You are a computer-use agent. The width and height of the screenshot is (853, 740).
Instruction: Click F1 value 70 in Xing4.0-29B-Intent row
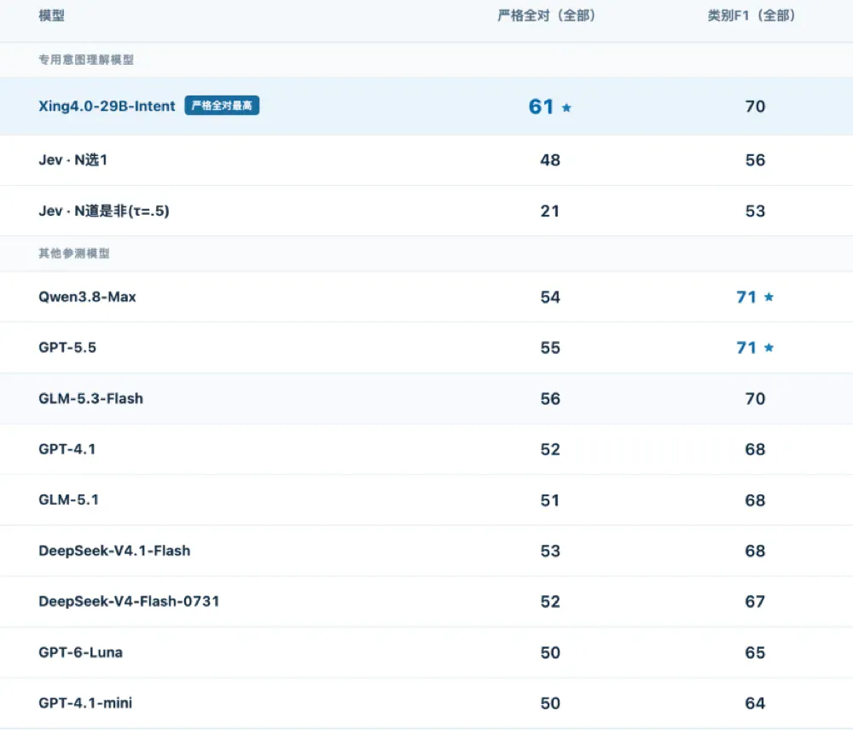click(755, 107)
